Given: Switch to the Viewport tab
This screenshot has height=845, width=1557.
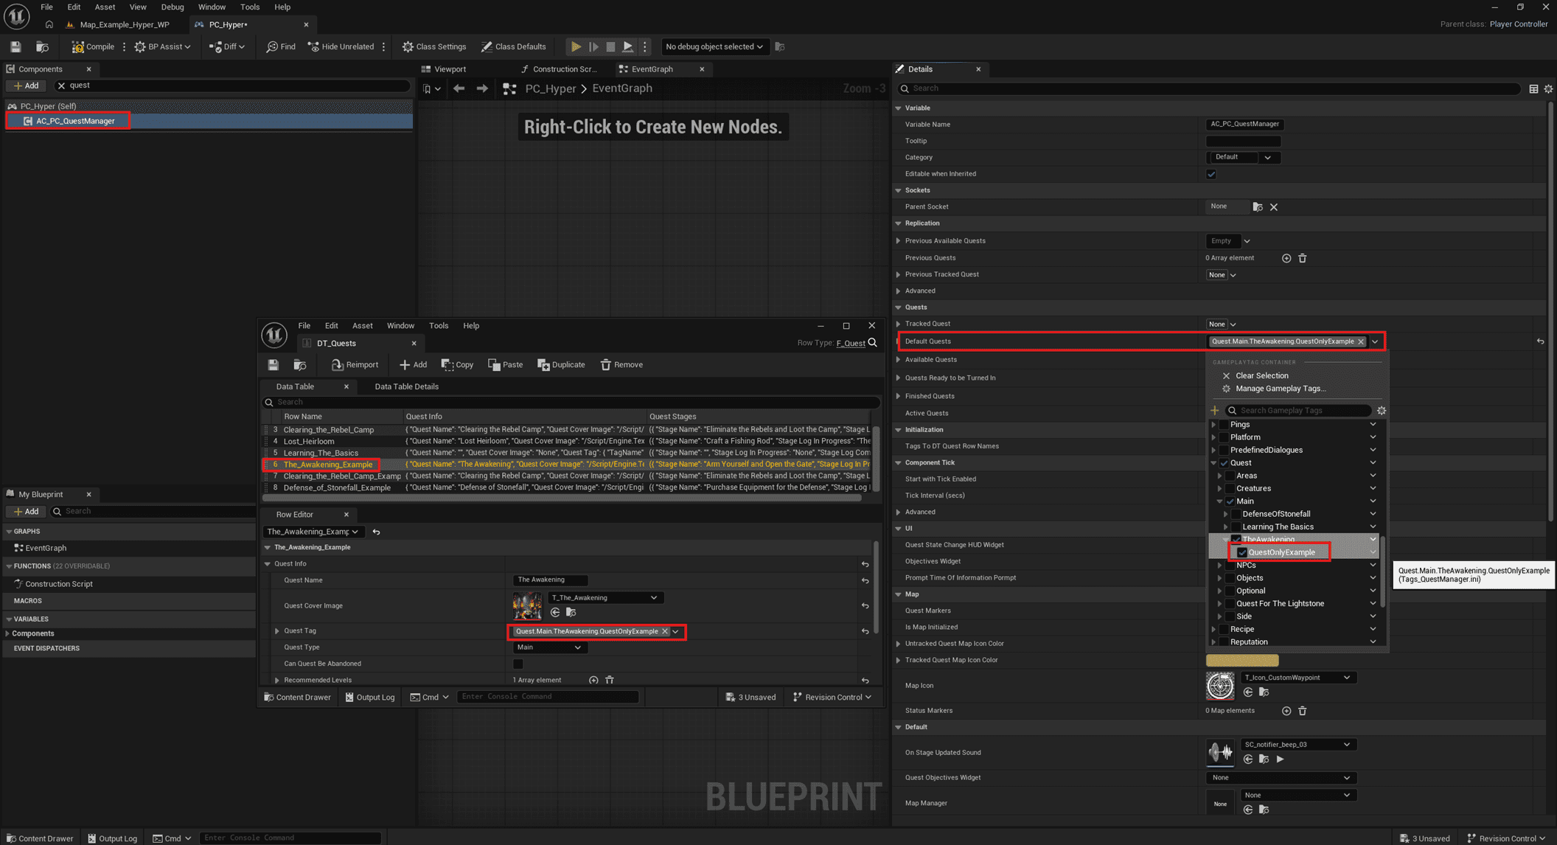Looking at the screenshot, I should pos(443,69).
